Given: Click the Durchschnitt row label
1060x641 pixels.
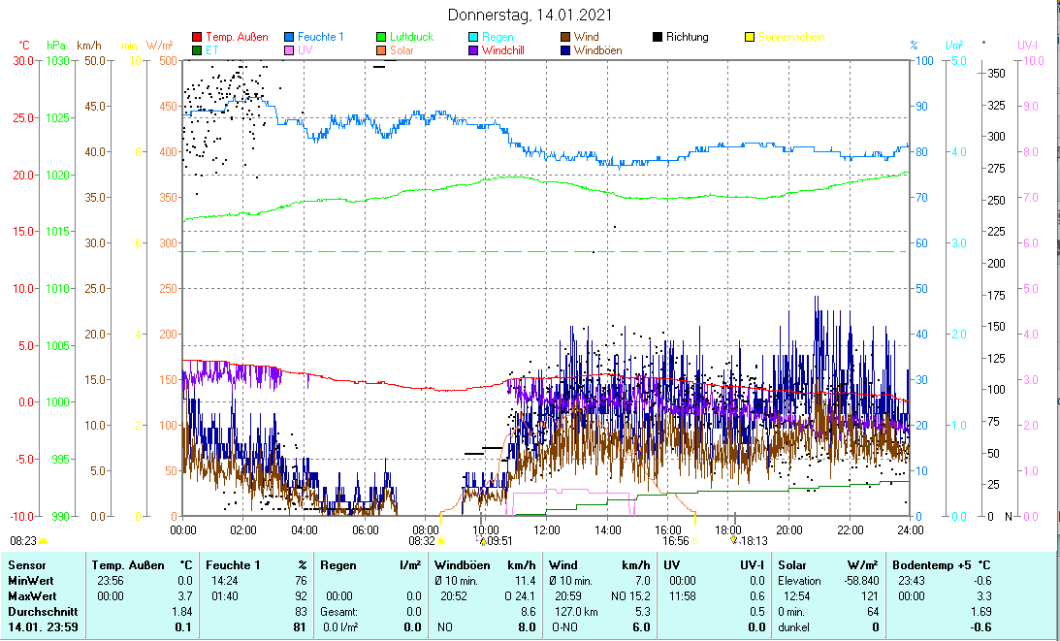Looking at the screenshot, I should [x=39, y=612].
